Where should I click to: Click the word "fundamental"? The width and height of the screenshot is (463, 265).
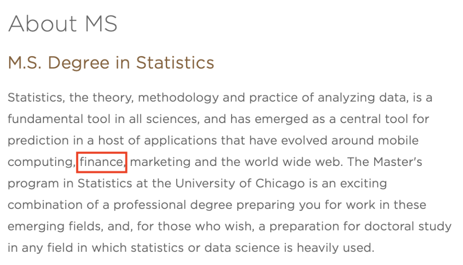click(45, 119)
